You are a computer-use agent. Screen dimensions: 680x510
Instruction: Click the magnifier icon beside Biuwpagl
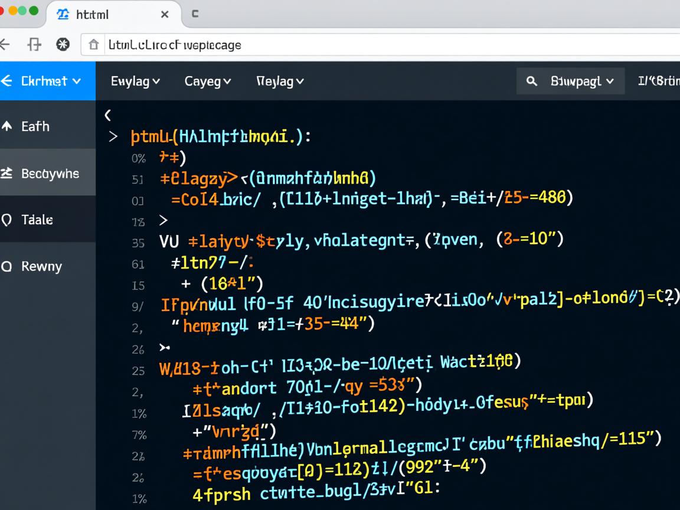pos(531,81)
